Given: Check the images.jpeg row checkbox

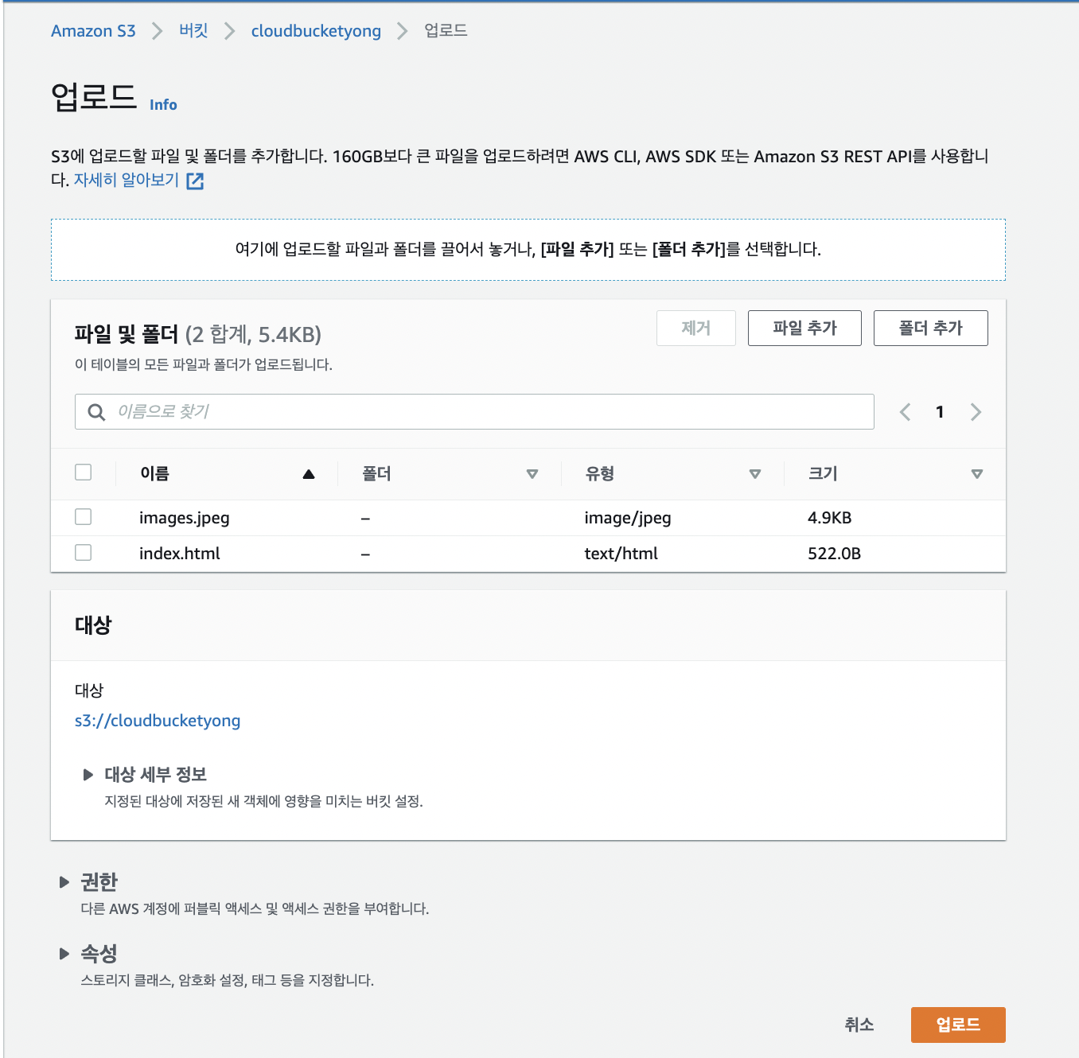Looking at the screenshot, I should tap(84, 517).
